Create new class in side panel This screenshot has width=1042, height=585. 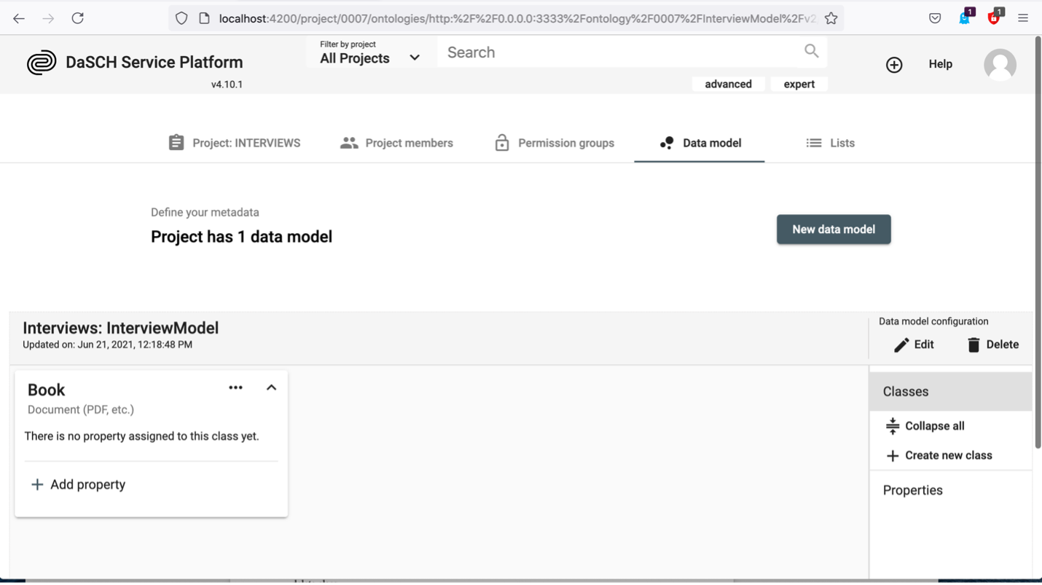939,455
